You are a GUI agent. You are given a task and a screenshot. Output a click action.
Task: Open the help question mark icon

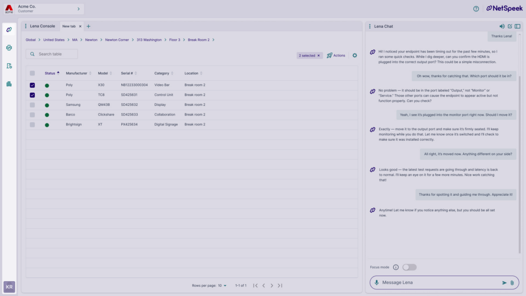point(476,9)
